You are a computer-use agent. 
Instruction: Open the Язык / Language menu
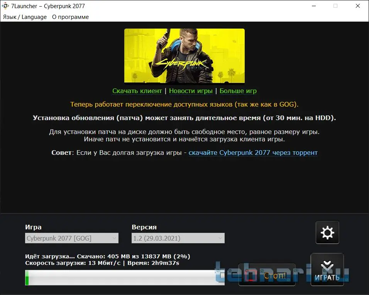click(x=25, y=17)
